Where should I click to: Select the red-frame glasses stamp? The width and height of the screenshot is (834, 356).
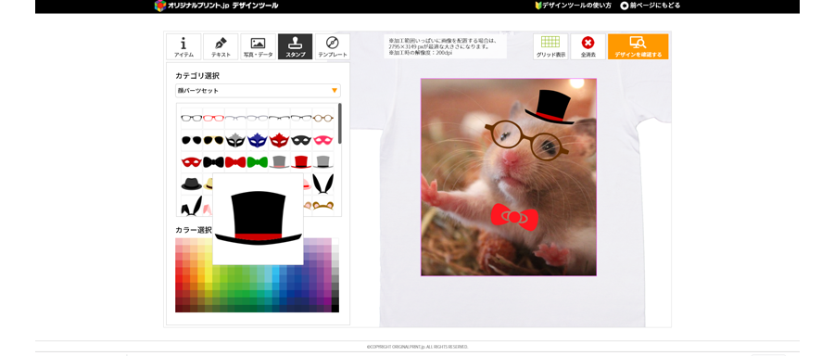213,118
